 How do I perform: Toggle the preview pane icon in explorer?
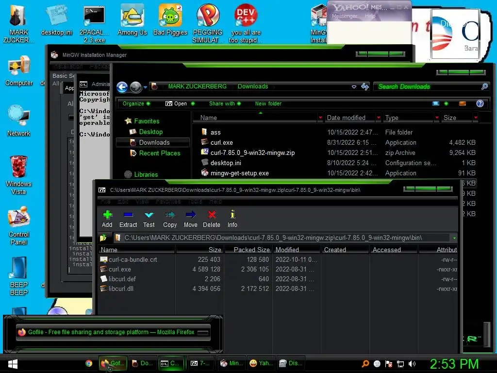coord(463,103)
